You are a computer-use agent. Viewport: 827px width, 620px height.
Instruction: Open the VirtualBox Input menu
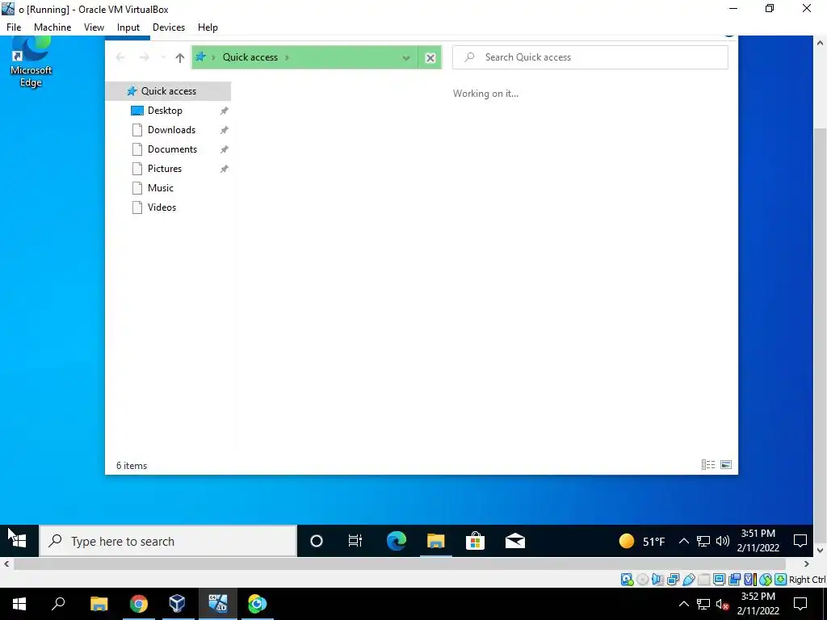click(x=128, y=27)
